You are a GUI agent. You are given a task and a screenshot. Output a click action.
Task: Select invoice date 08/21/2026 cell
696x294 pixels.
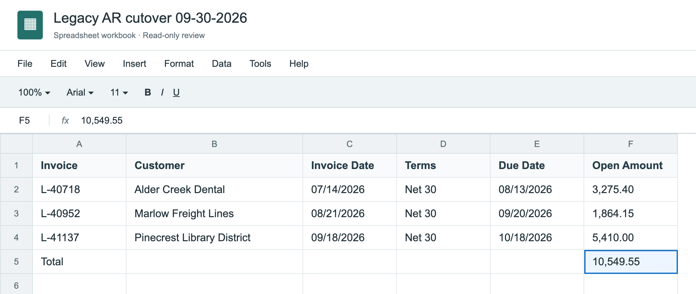(x=350, y=213)
